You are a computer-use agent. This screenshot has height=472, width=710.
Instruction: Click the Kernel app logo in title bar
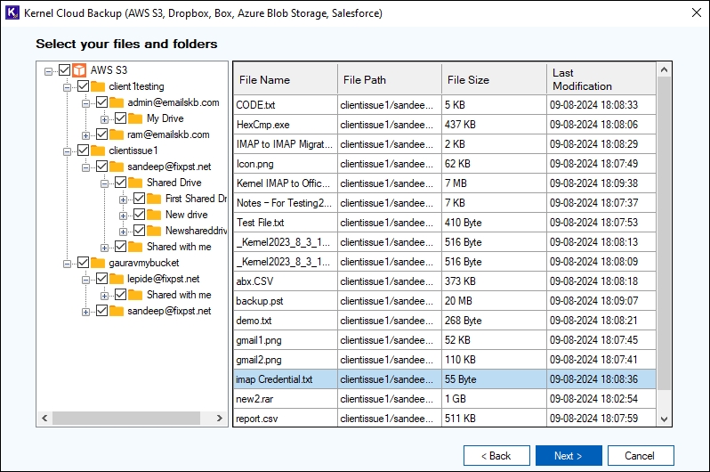12,12
